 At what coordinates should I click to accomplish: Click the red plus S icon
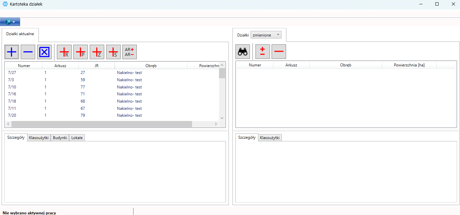(x=113, y=52)
